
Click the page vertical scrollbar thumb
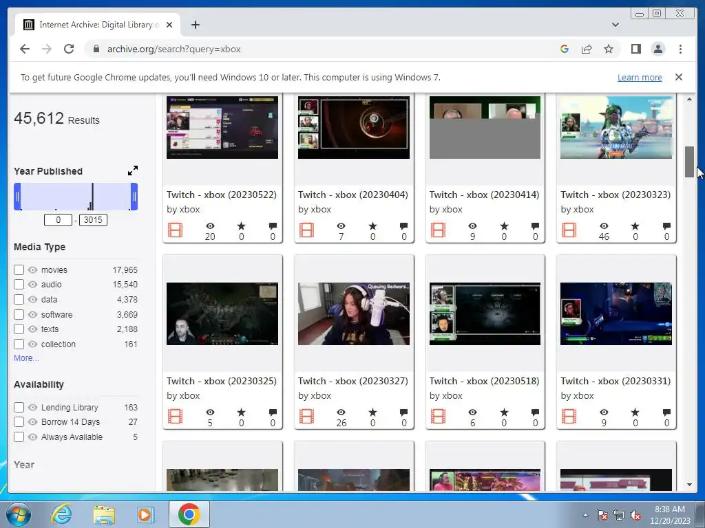[x=689, y=162]
